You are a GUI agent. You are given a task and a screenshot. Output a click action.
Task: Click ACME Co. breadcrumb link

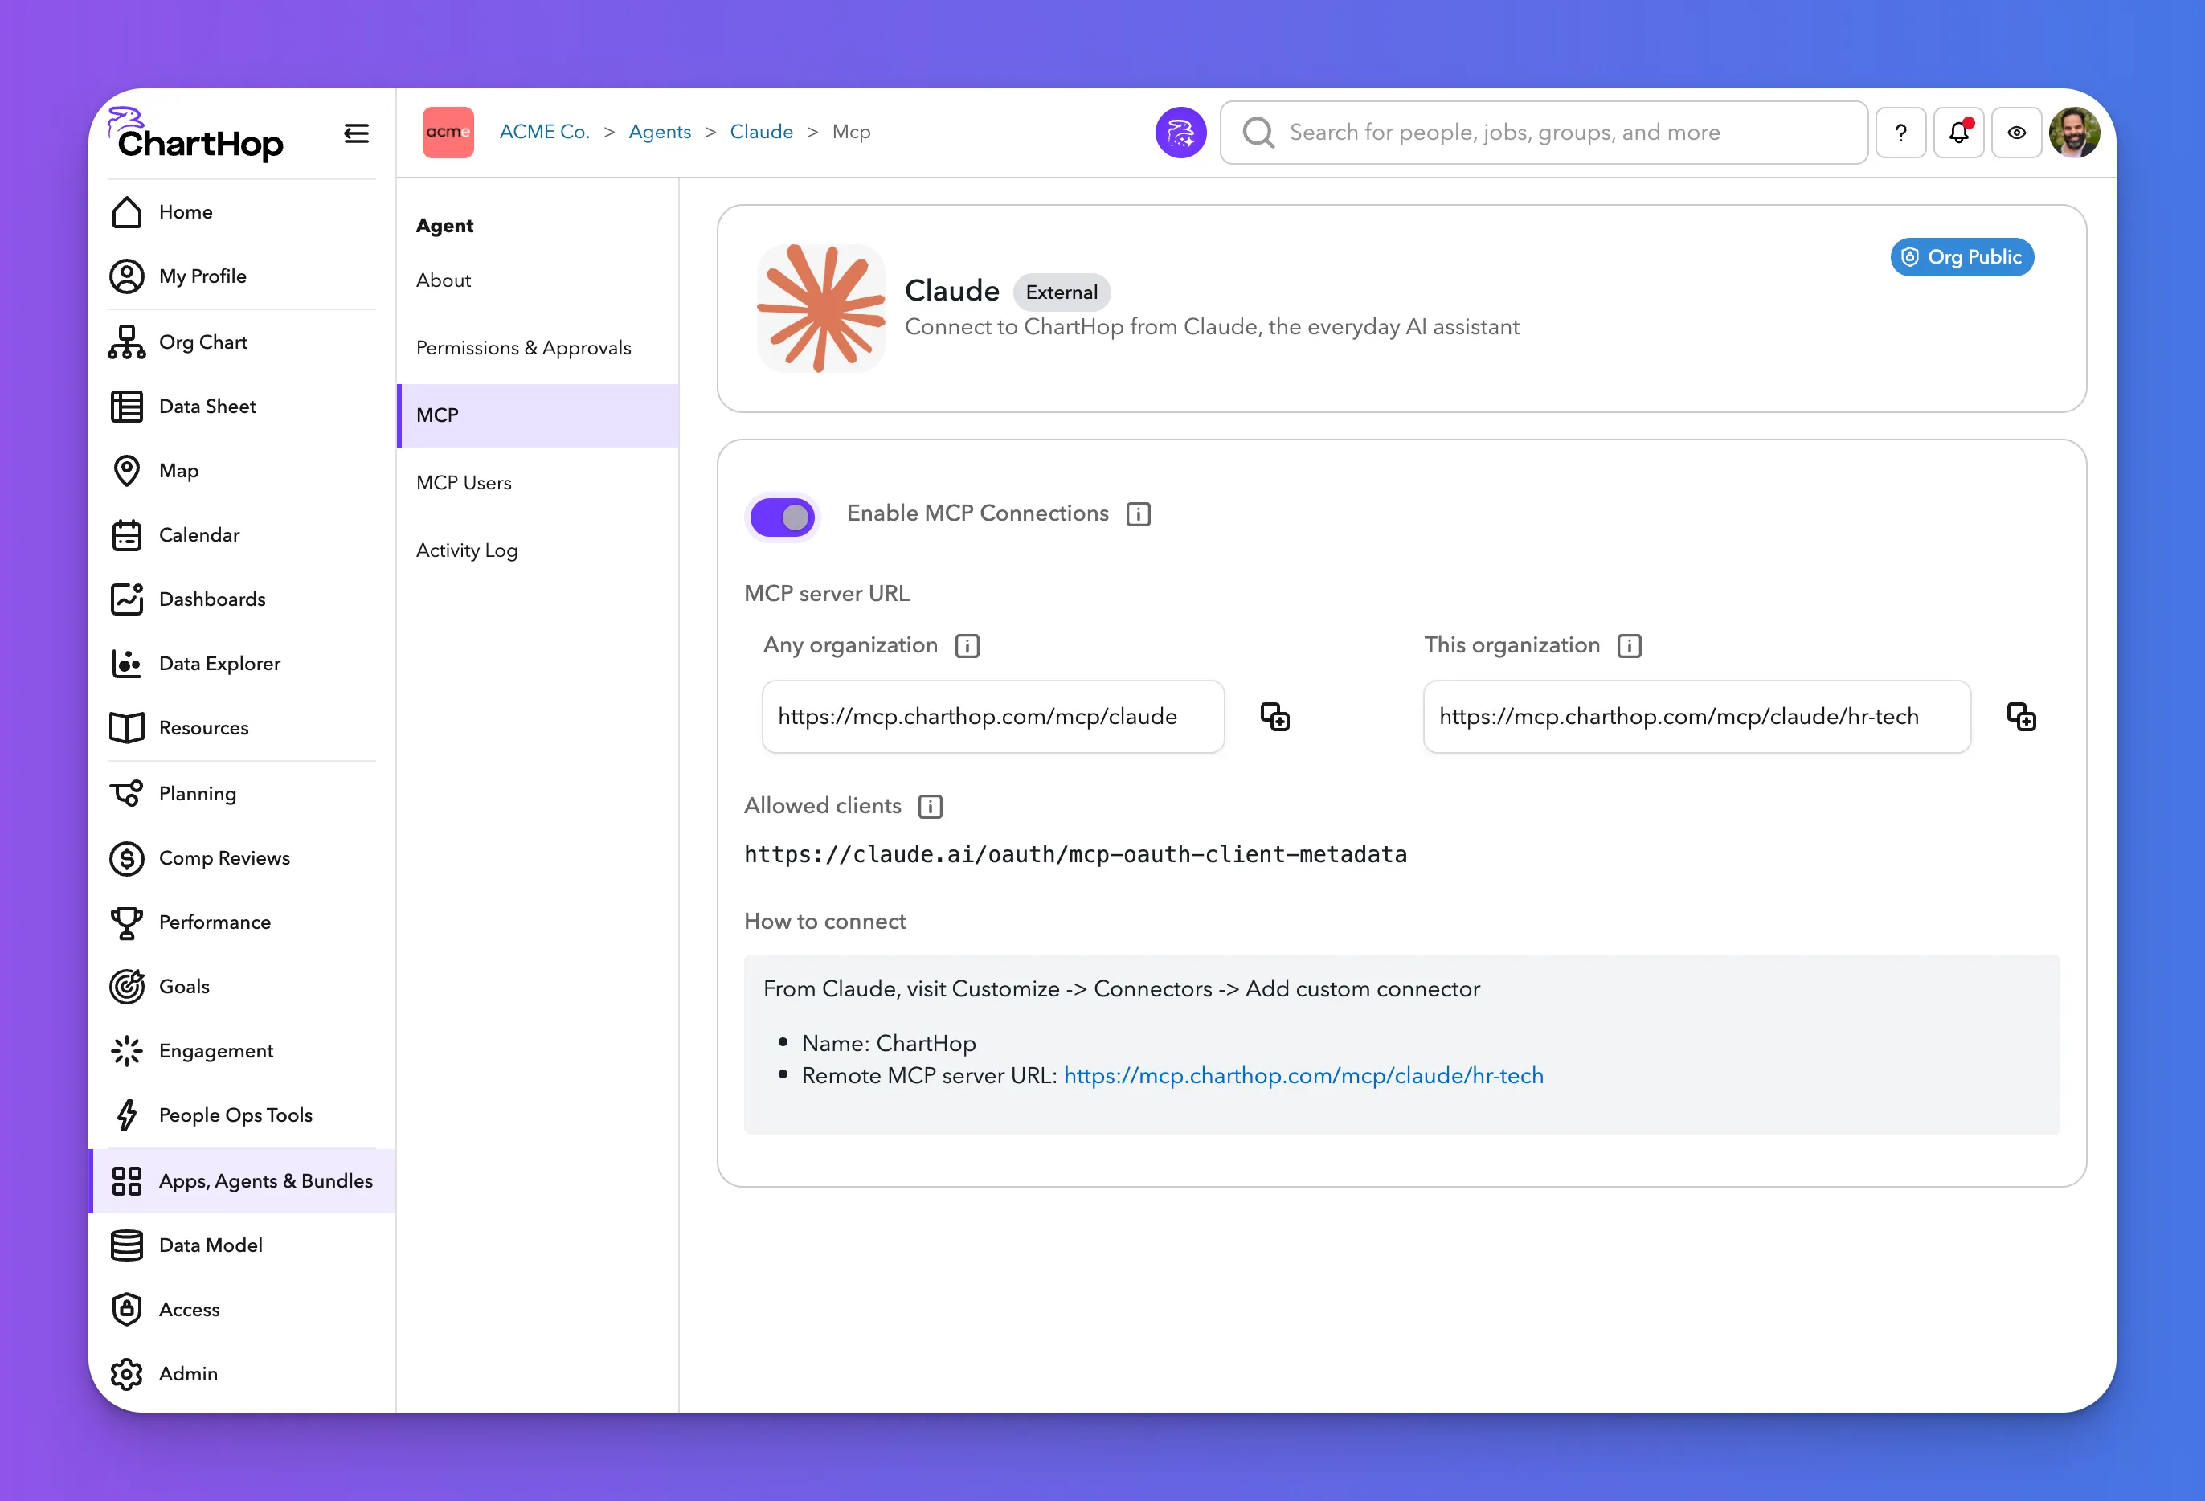[x=545, y=132]
